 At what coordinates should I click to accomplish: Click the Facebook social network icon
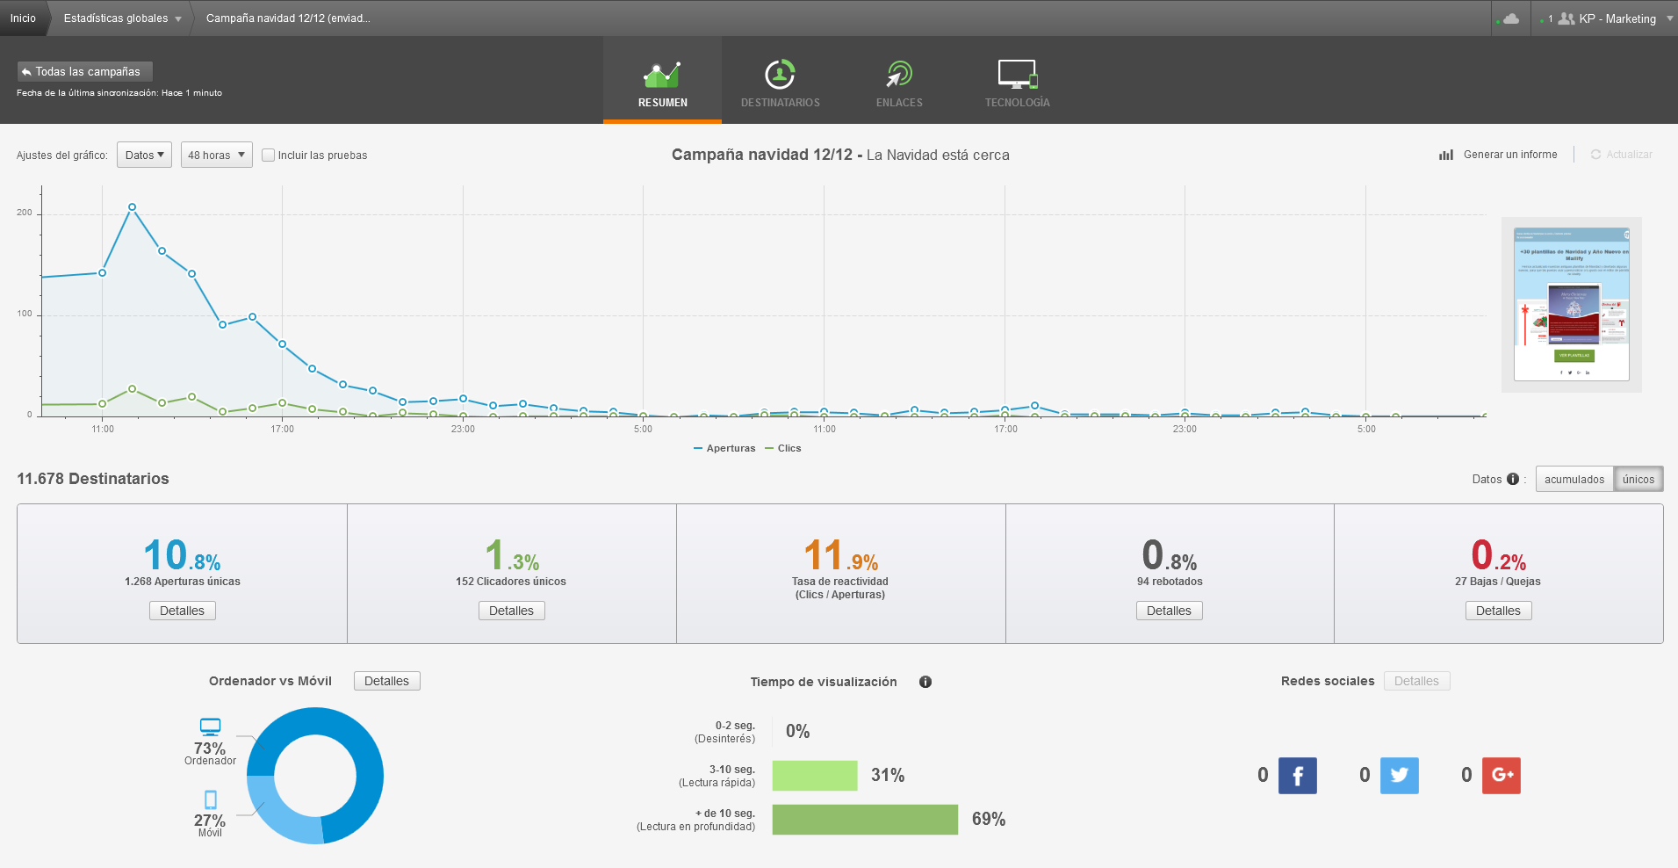coord(1297,776)
